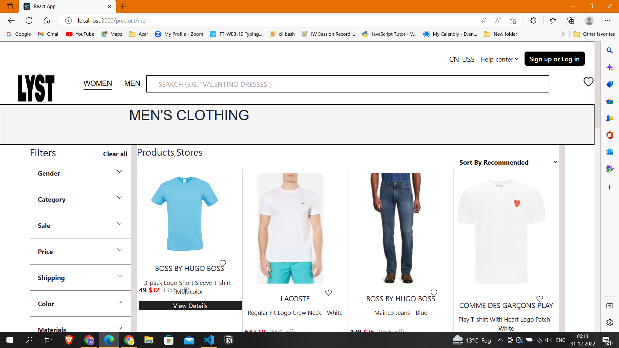
Task: Refresh the page
Action: tap(29, 21)
